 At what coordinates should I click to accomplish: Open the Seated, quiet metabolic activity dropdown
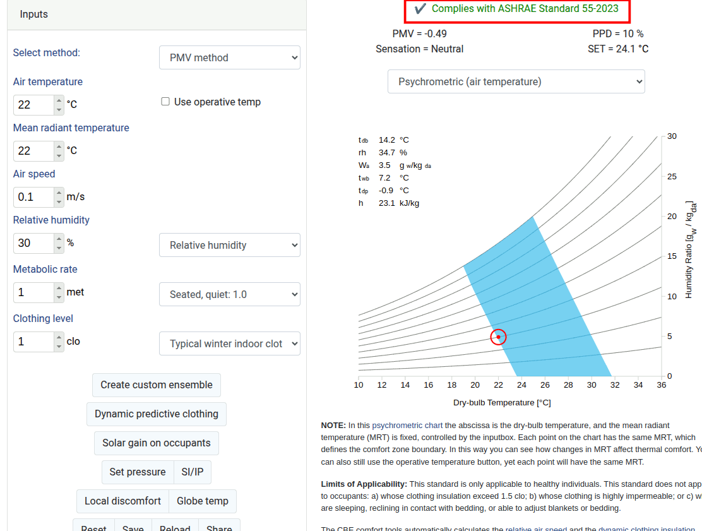click(229, 294)
